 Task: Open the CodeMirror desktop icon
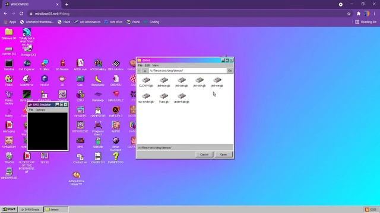pyautogui.click(x=27, y=80)
